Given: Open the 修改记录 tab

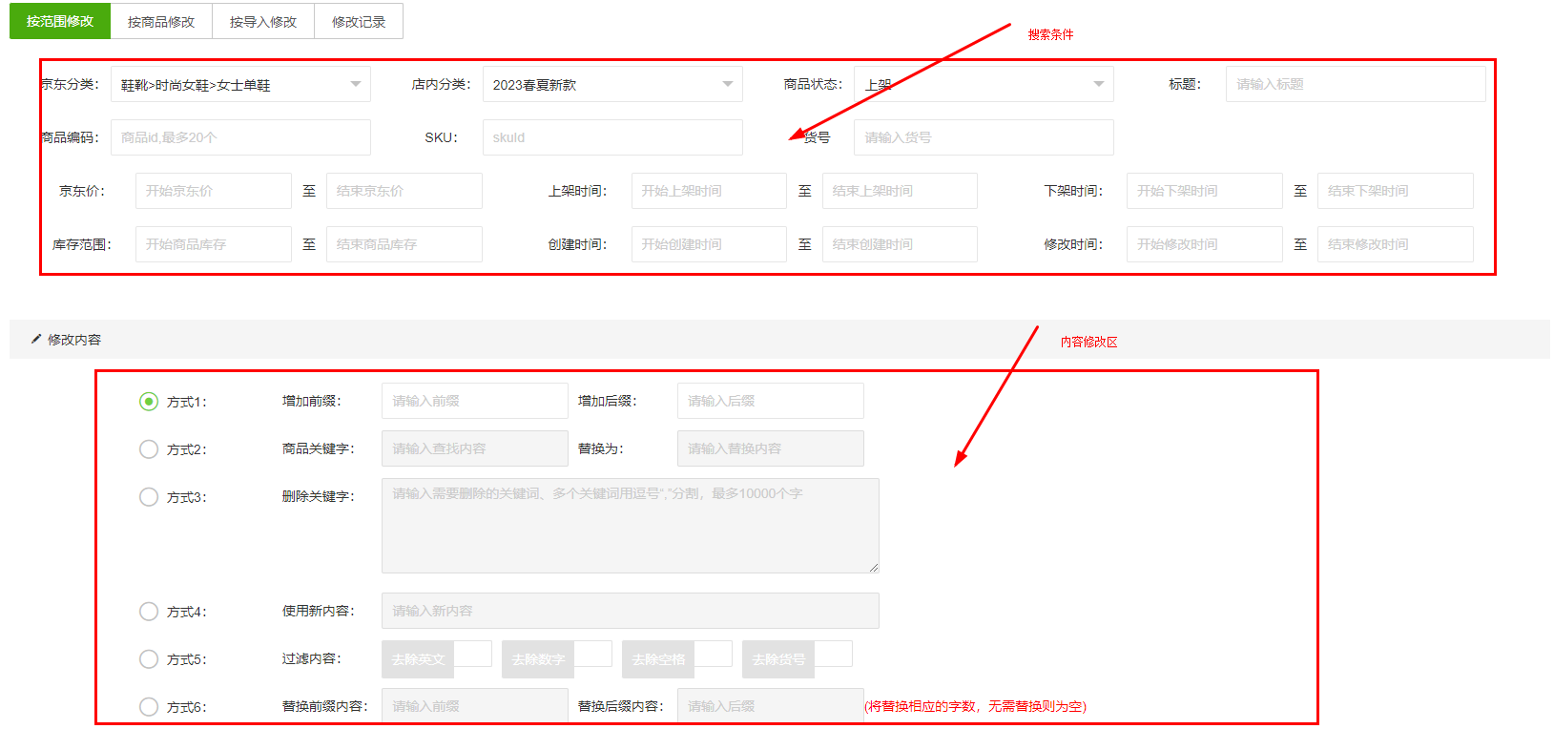Looking at the screenshot, I should [x=359, y=22].
